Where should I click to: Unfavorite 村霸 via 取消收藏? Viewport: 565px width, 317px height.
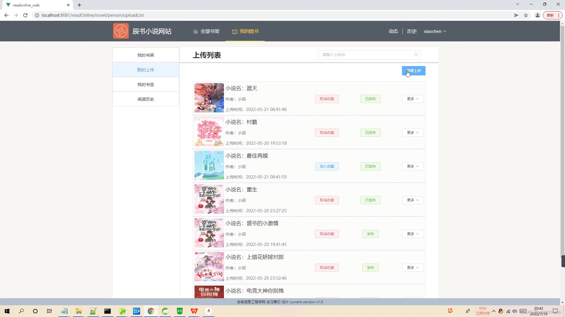[x=327, y=132]
